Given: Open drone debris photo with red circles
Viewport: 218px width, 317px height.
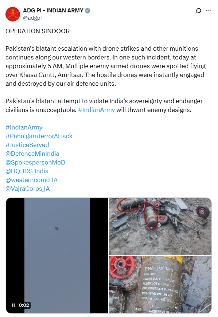Looking at the screenshot, I should pyautogui.click(x=160, y=227).
